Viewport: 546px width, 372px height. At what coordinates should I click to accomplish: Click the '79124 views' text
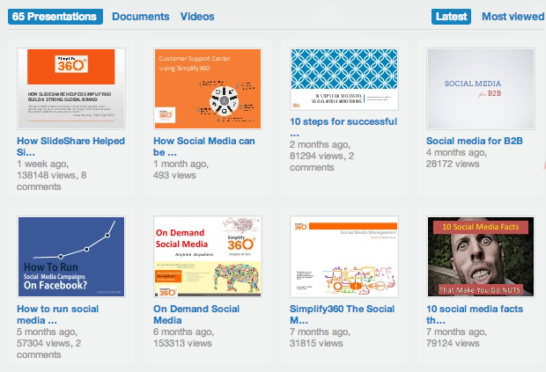(x=453, y=343)
